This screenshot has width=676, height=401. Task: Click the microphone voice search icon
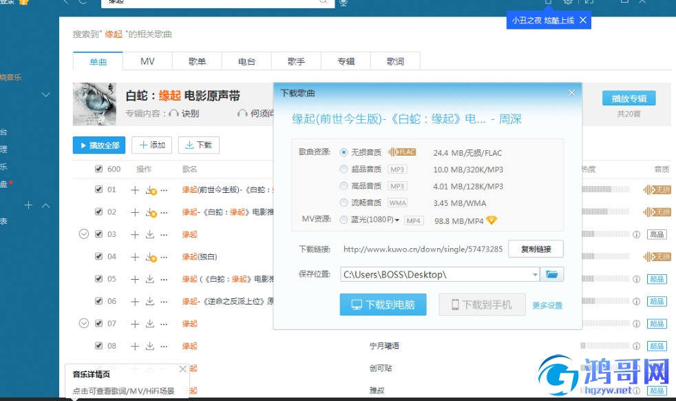344,3
